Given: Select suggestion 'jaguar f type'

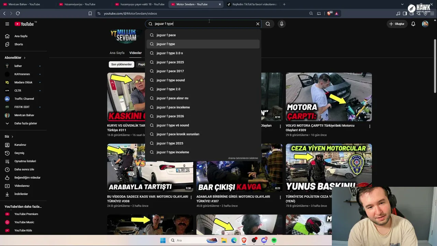Looking at the screenshot, I should 203,44.
